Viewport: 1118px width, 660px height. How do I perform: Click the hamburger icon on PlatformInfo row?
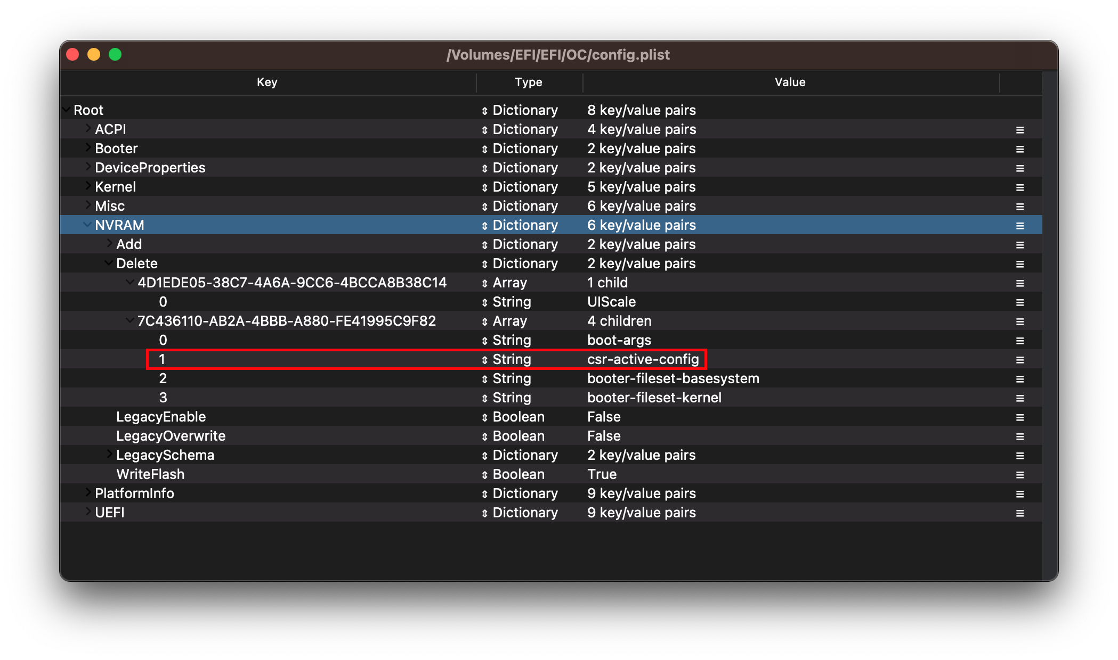(1019, 494)
